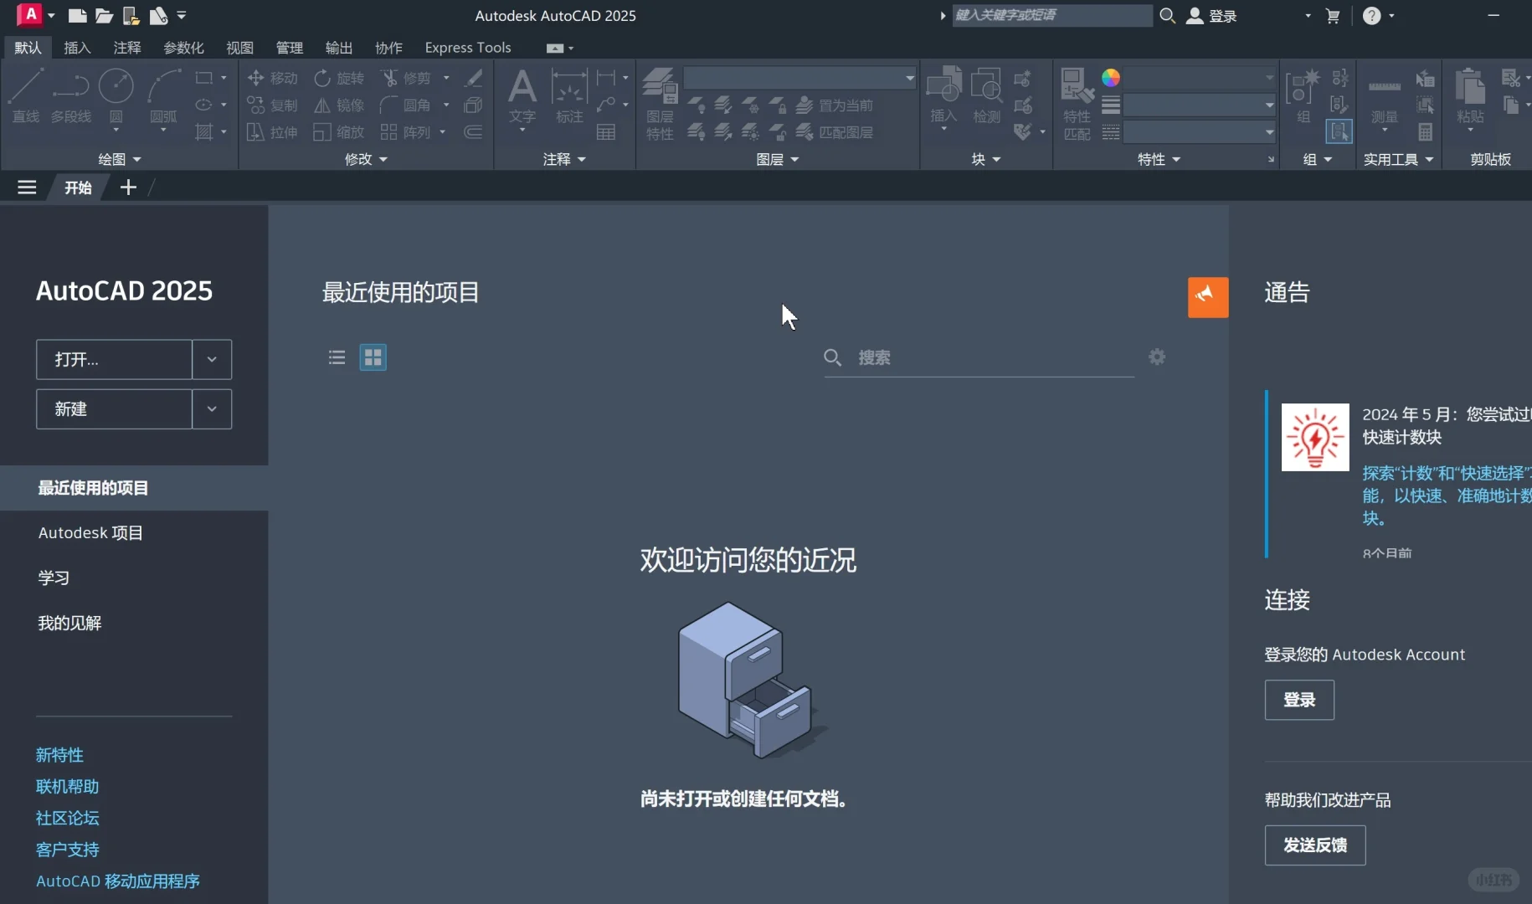Image resolution: width=1532 pixels, height=904 pixels.
Task: Click the color wheel in 特性 panel
Action: [1111, 77]
